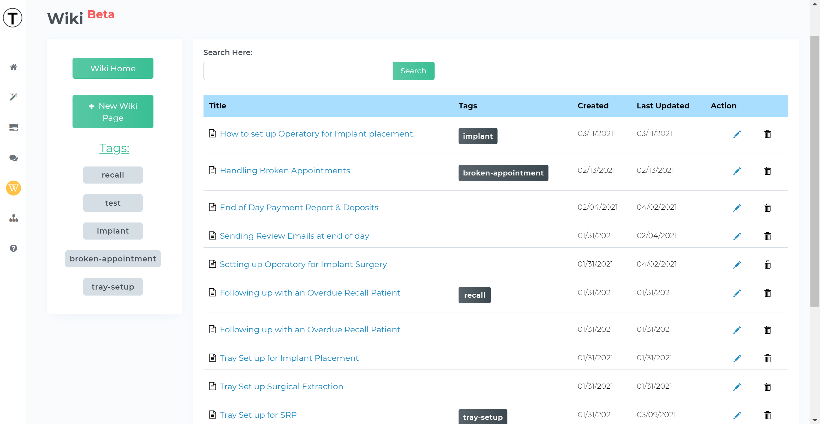820x424 pixels.
Task: Delete Tray Set up for SRP
Action: click(x=768, y=415)
